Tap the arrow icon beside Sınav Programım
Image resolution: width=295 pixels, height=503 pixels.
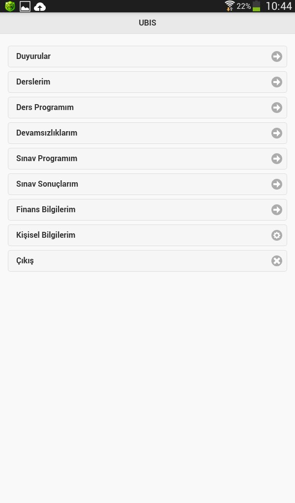coord(277,159)
